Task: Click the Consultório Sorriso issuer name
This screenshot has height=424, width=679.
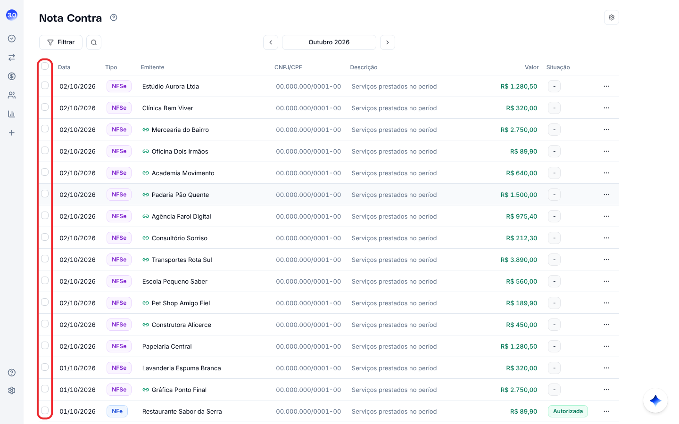Action: (180, 238)
